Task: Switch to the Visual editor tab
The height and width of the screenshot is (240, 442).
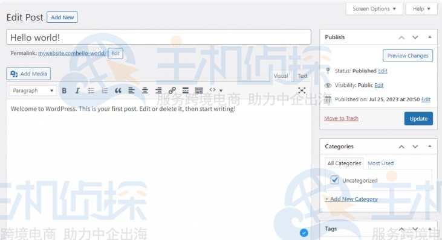Action: coord(281,76)
